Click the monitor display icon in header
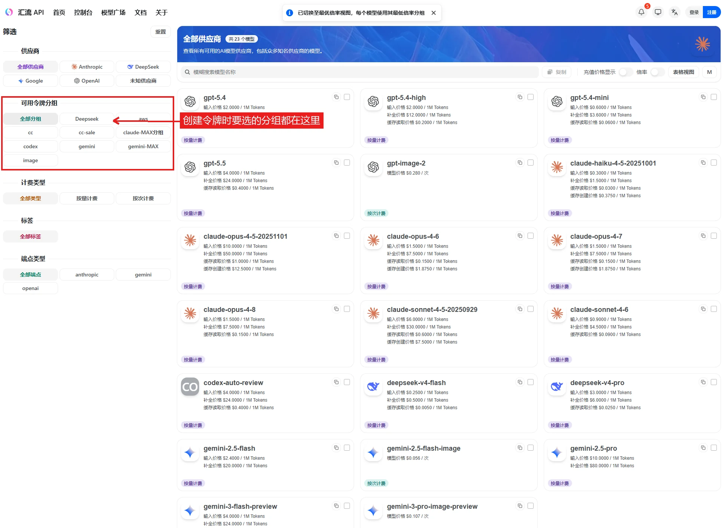The width and height of the screenshot is (724, 528). (658, 12)
